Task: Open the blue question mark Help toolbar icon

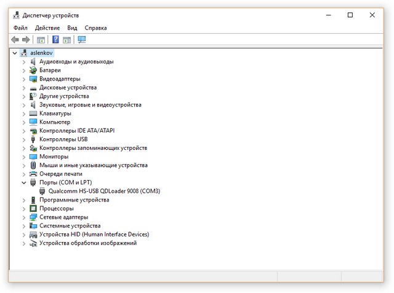Action: pyautogui.click(x=55, y=39)
